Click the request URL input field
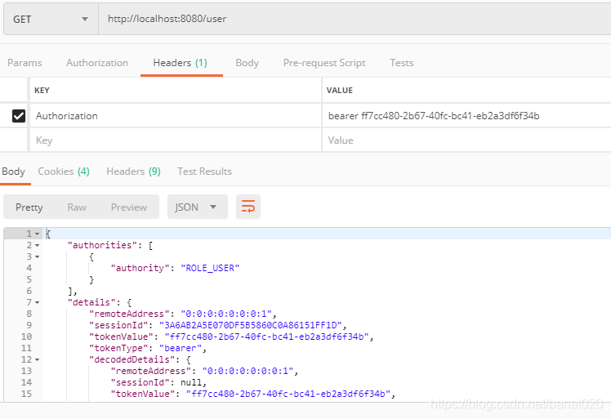 (351, 19)
